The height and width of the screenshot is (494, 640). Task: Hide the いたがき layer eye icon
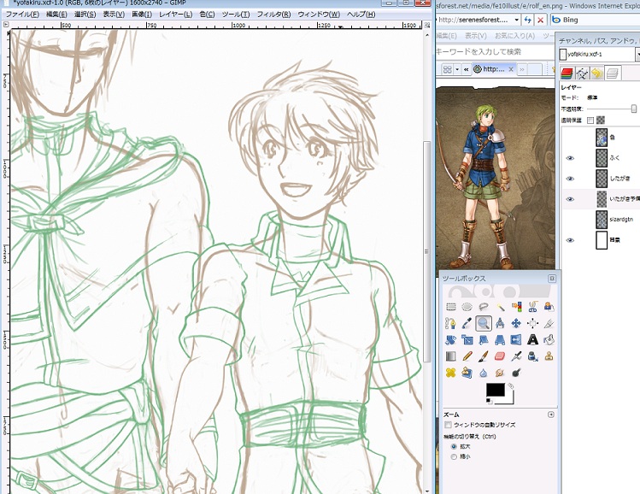point(570,199)
